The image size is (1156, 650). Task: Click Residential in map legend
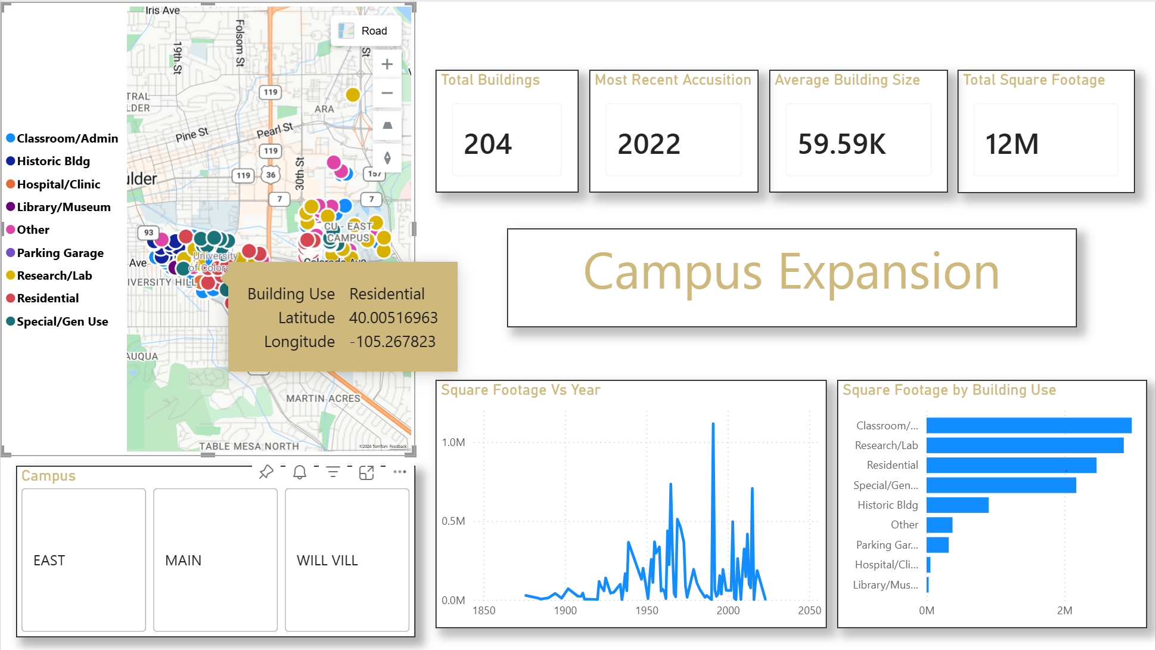[x=48, y=298]
